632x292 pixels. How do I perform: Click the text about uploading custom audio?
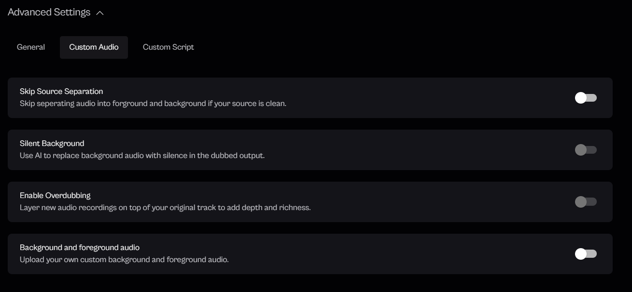tap(124, 260)
